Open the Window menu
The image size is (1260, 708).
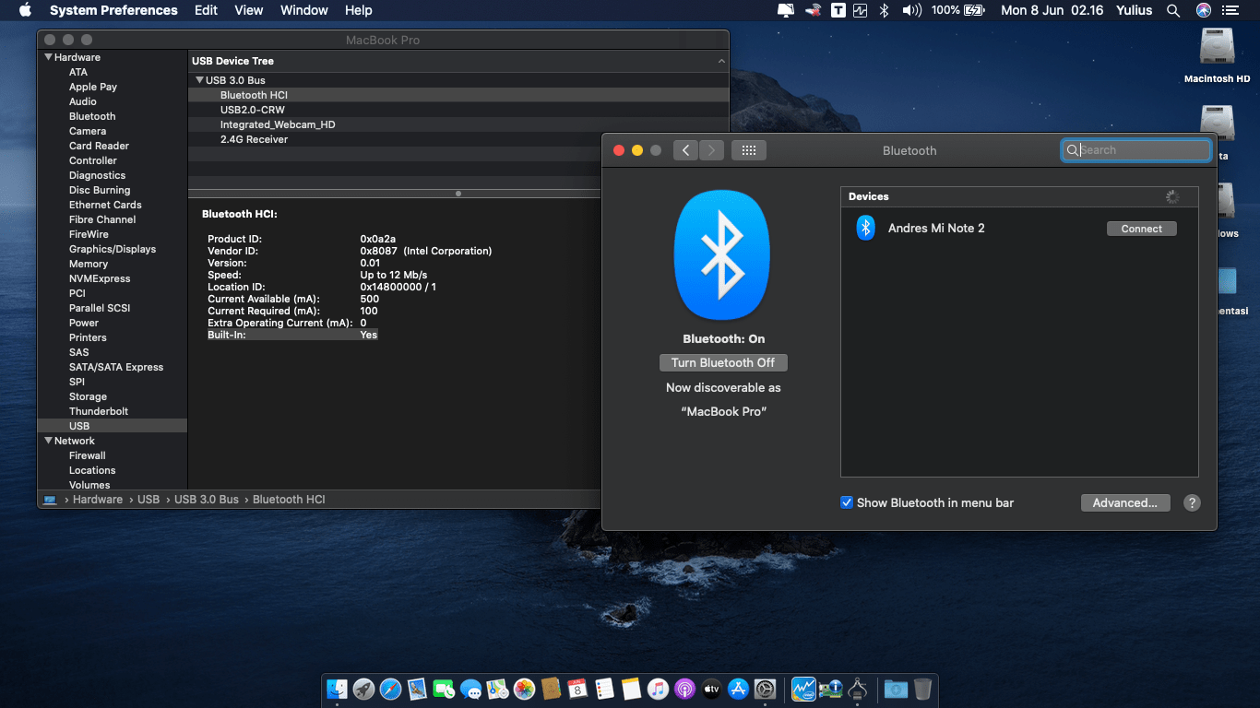point(304,10)
